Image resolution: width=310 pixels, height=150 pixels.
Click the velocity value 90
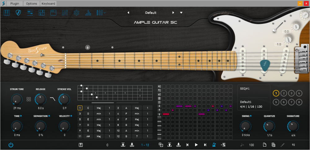(293, 145)
